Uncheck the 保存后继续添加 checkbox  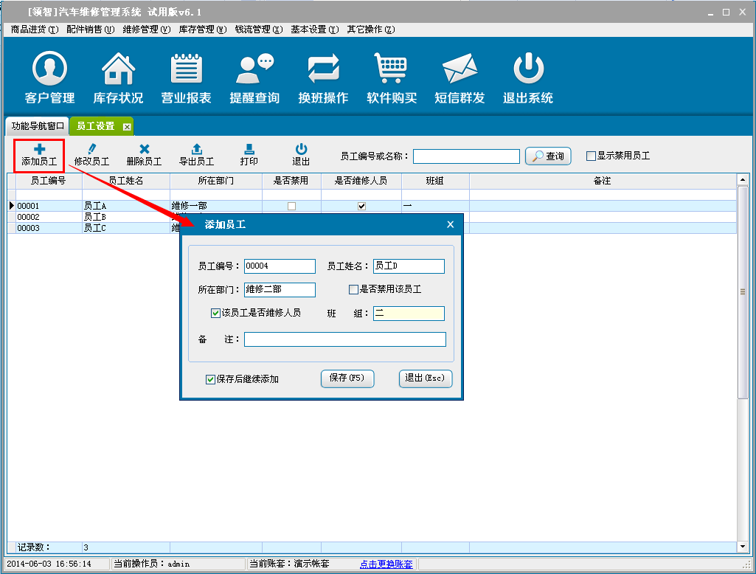[x=211, y=379]
